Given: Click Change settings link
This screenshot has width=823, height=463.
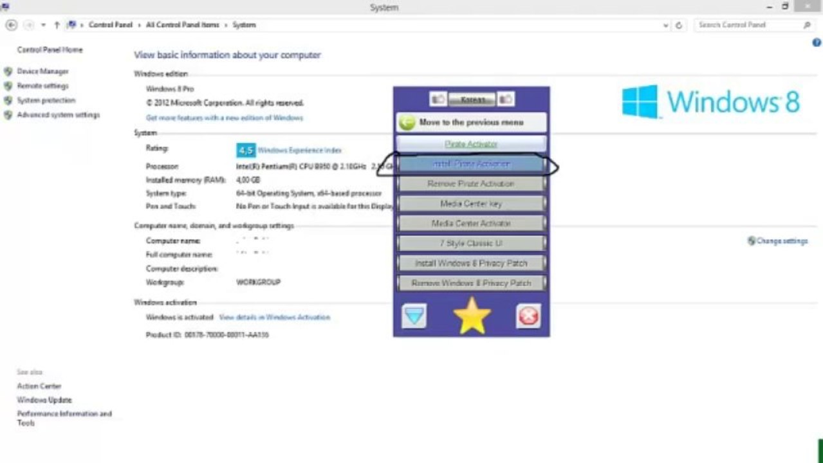Looking at the screenshot, I should (782, 241).
